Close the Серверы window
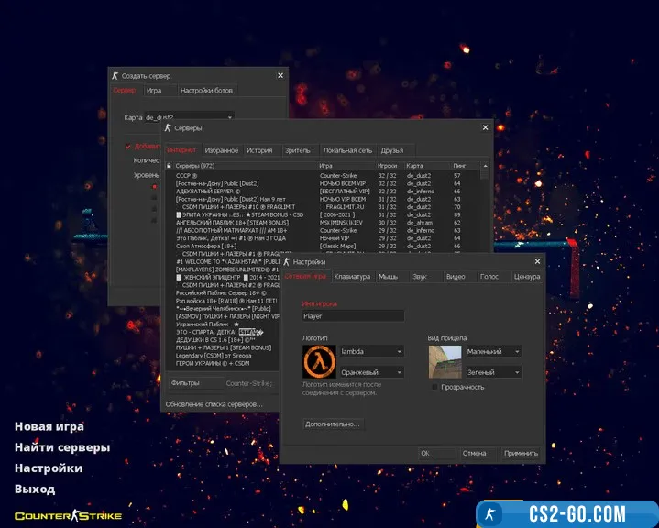This screenshot has height=528, width=659. tap(486, 128)
